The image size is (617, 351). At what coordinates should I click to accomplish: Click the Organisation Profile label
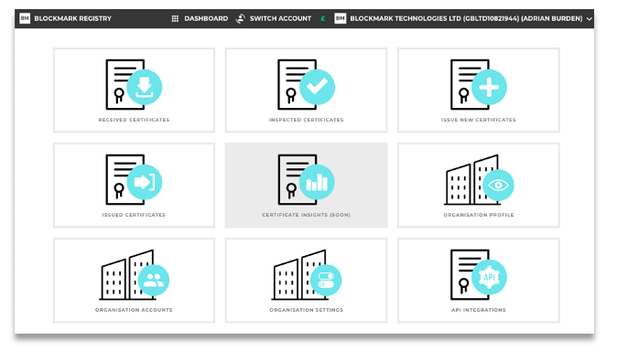[x=479, y=215]
